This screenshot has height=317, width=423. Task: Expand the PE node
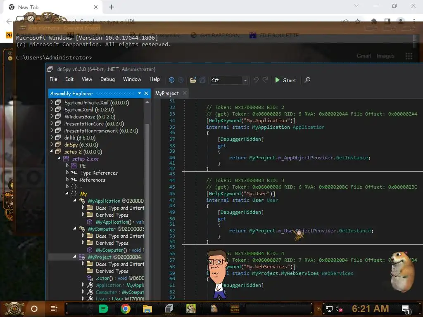click(67, 165)
